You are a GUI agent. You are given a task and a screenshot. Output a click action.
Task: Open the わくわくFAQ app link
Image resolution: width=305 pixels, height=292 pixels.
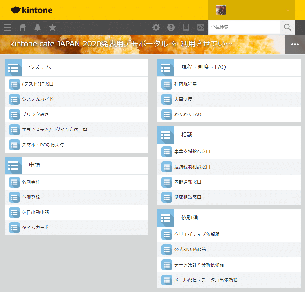click(x=188, y=114)
